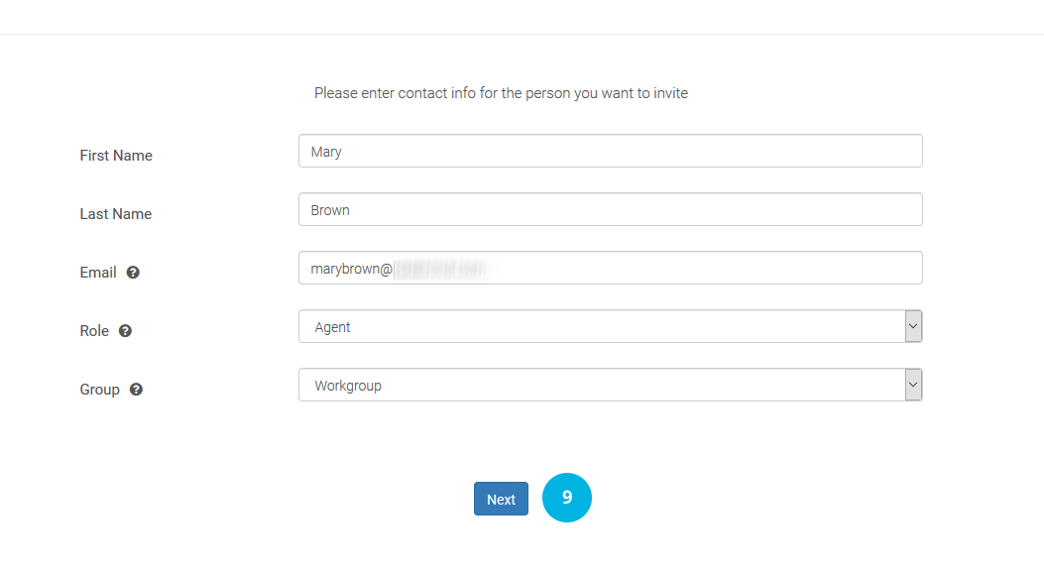
Task: Click the help icon next to Email
Action: pos(133,273)
